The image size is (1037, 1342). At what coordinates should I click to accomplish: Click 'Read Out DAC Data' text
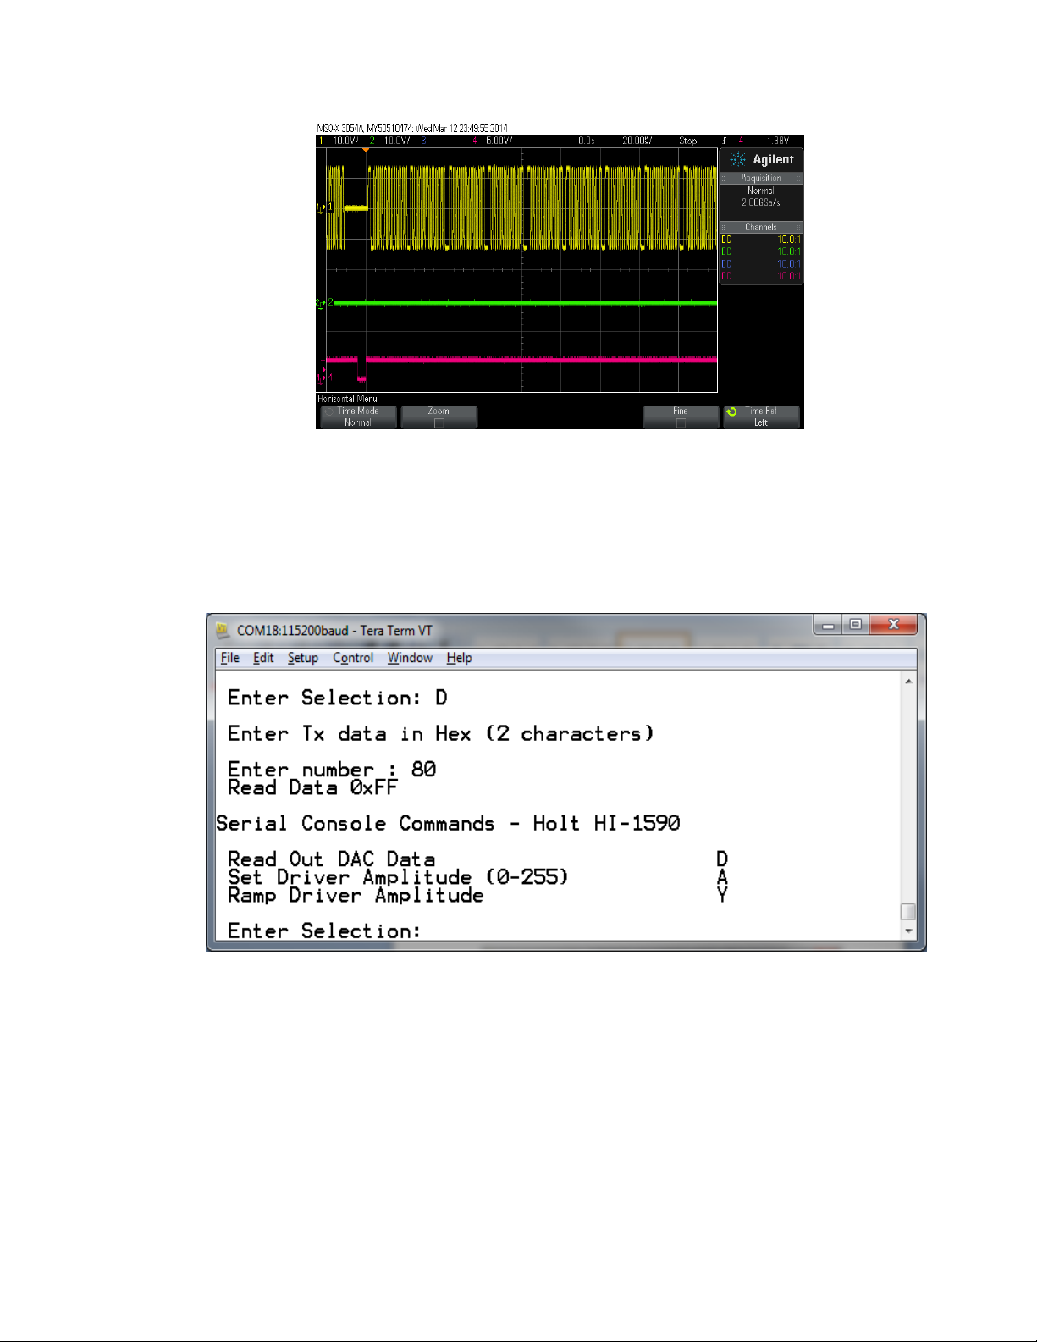coord(331,859)
